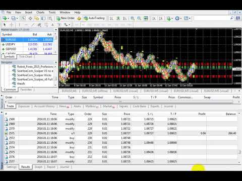
Task: Open the Profiles toolbar icon
Action: 13,18
